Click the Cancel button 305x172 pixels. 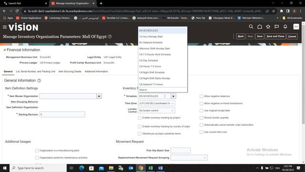(292, 36)
